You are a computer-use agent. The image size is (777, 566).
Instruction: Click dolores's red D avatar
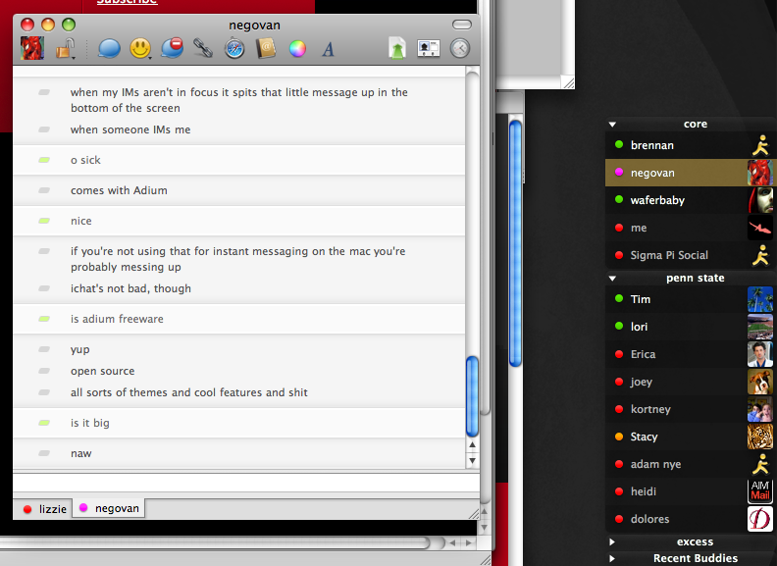pos(760,519)
